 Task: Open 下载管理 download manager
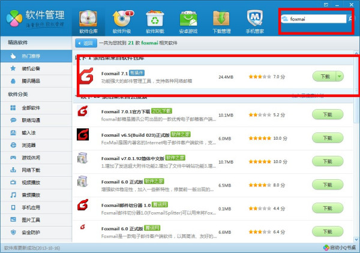pyautogui.click(x=221, y=22)
